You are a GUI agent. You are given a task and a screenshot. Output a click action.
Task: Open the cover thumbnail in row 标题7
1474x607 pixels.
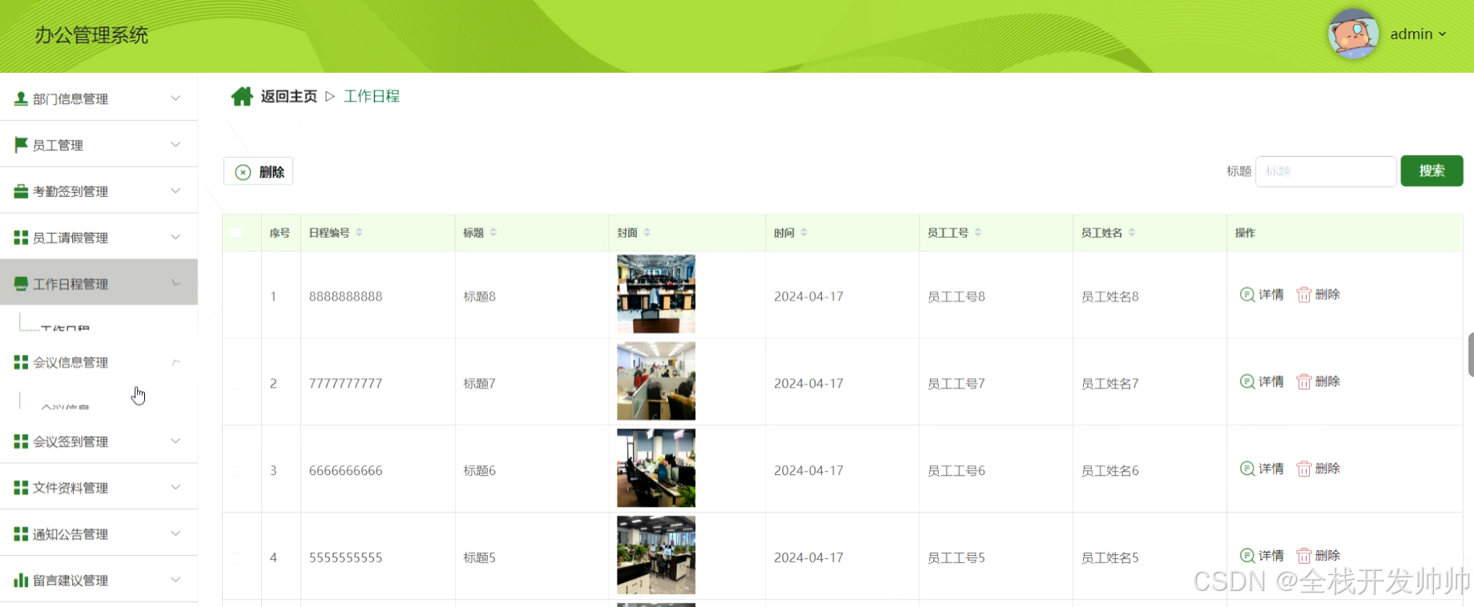click(656, 381)
